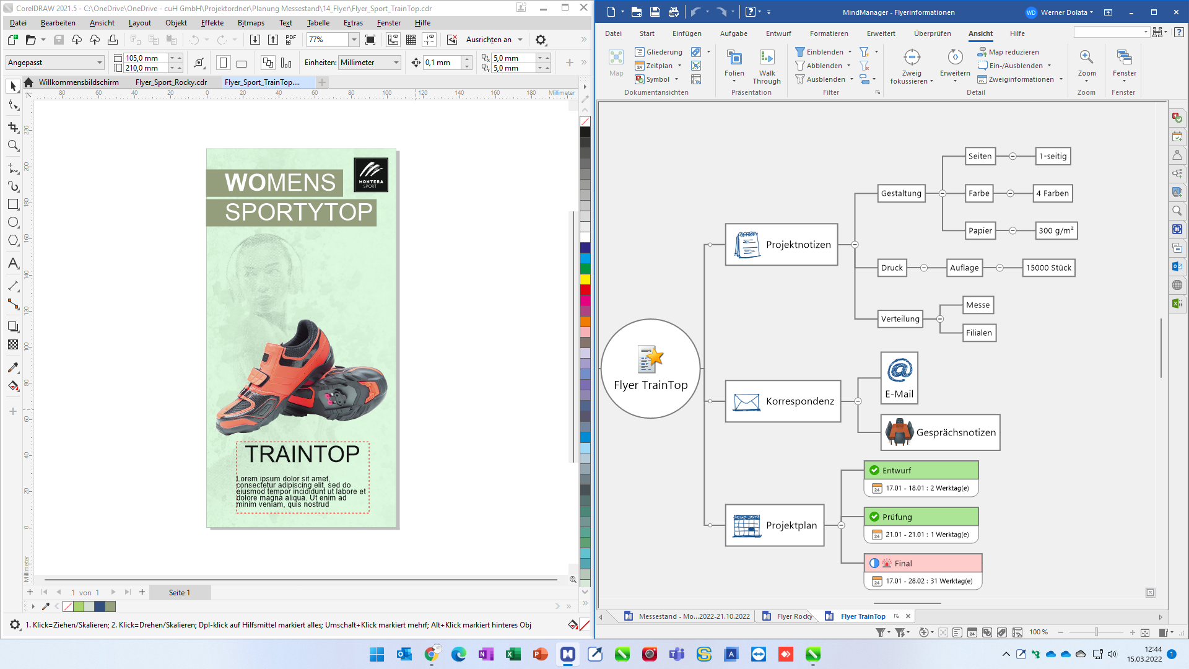
Task: Click Save icon in MindManager quick access
Action: click(655, 12)
